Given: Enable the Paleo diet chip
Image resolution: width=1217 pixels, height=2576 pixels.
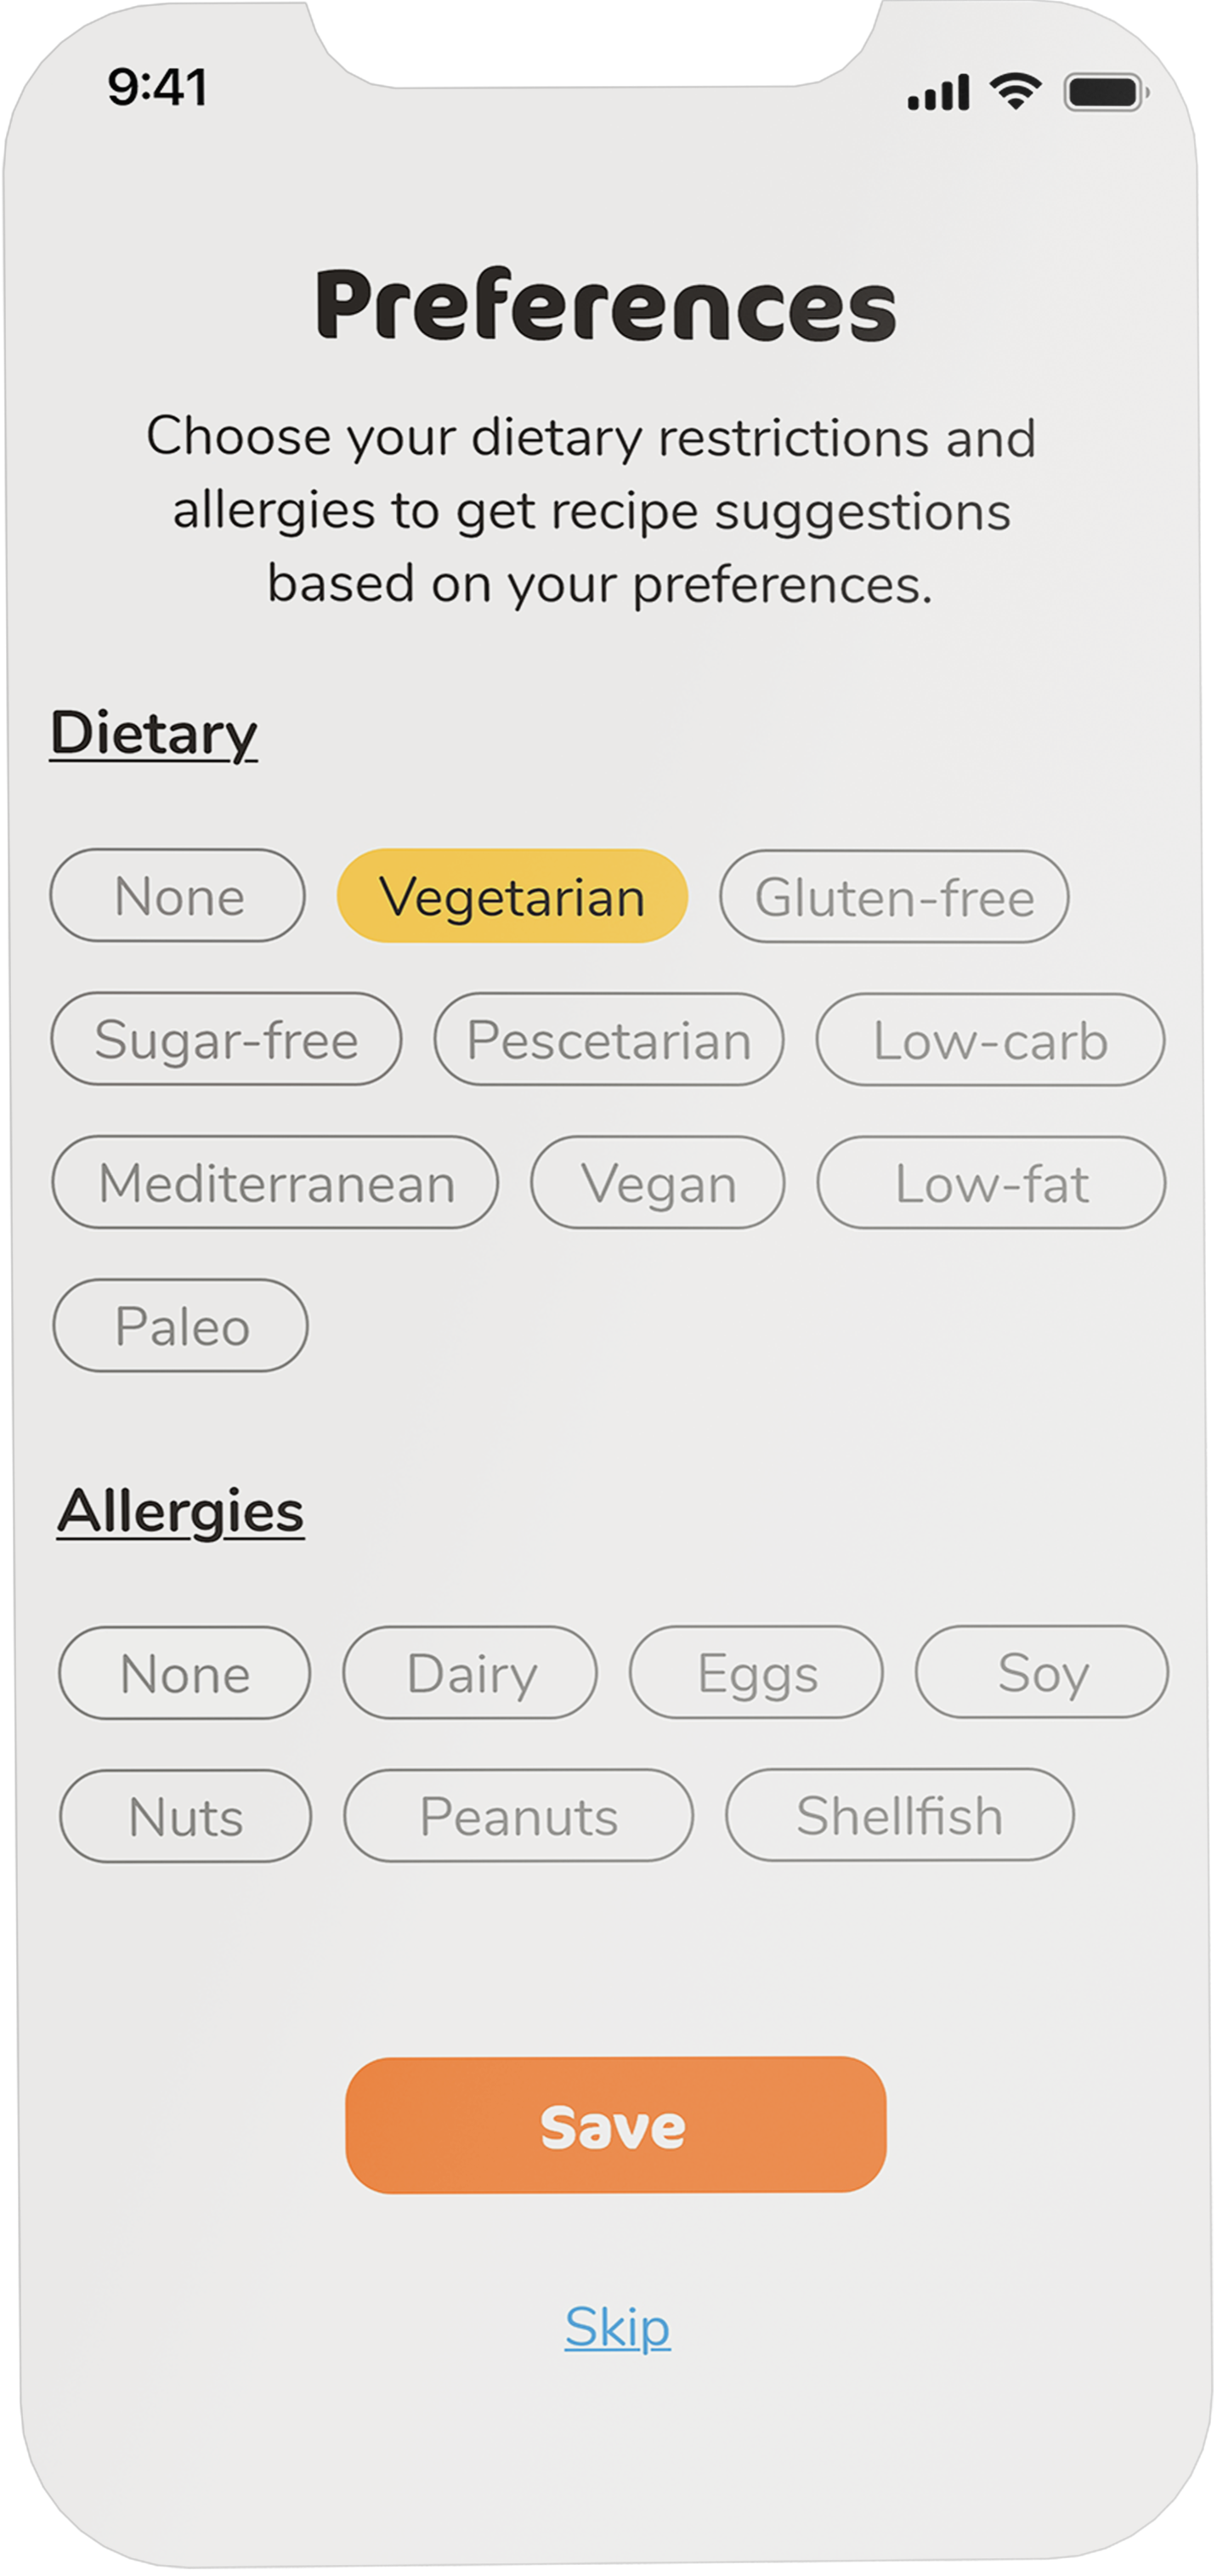Looking at the screenshot, I should coord(181,1326).
